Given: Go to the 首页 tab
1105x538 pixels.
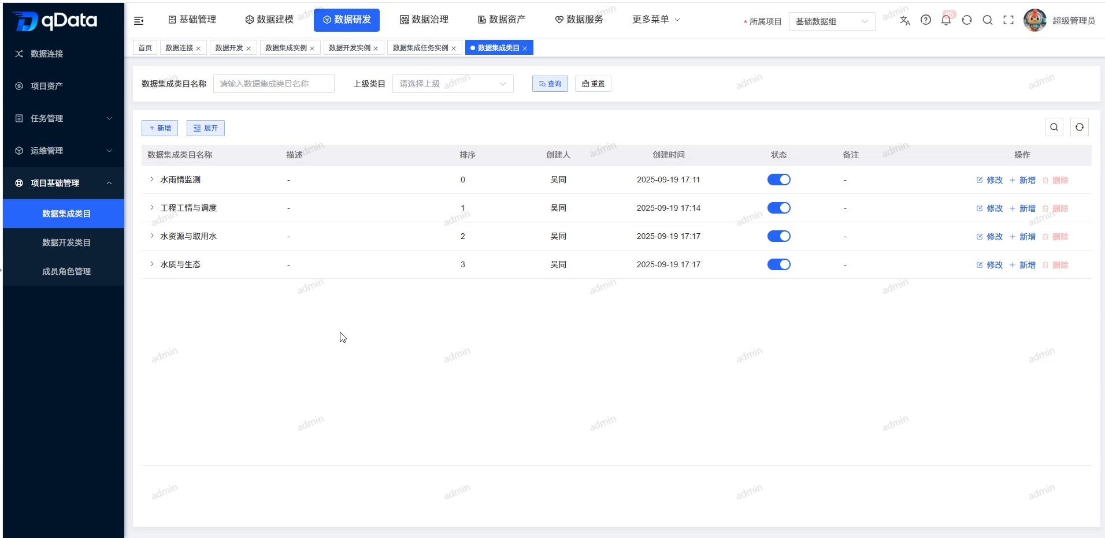Looking at the screenshot, I should (x=145, y=48).
